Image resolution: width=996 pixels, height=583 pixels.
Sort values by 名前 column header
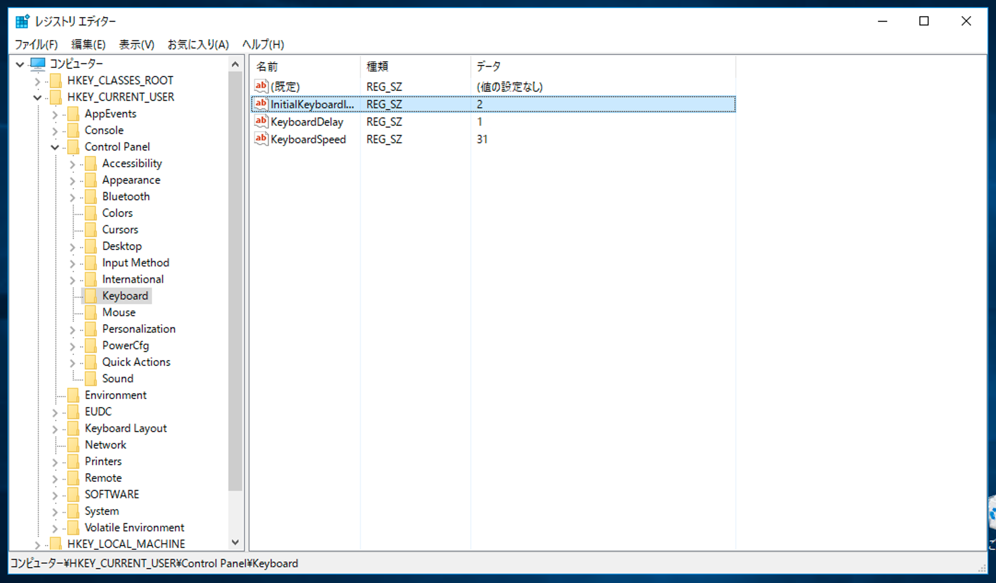point(305,67)
